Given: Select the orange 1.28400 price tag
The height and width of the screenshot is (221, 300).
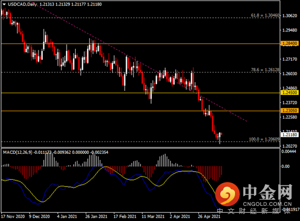Looking at the screenshot, I should tap(290, 43).
